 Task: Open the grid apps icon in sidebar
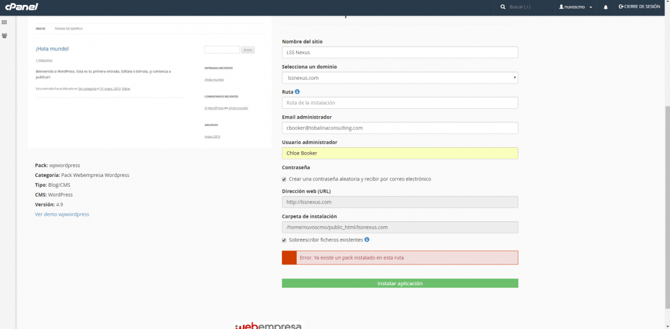pos(4,22)
